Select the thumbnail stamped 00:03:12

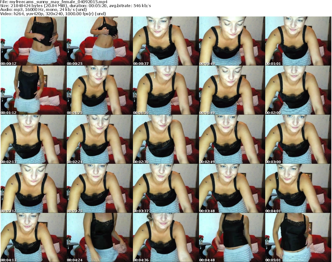[33, 188]
